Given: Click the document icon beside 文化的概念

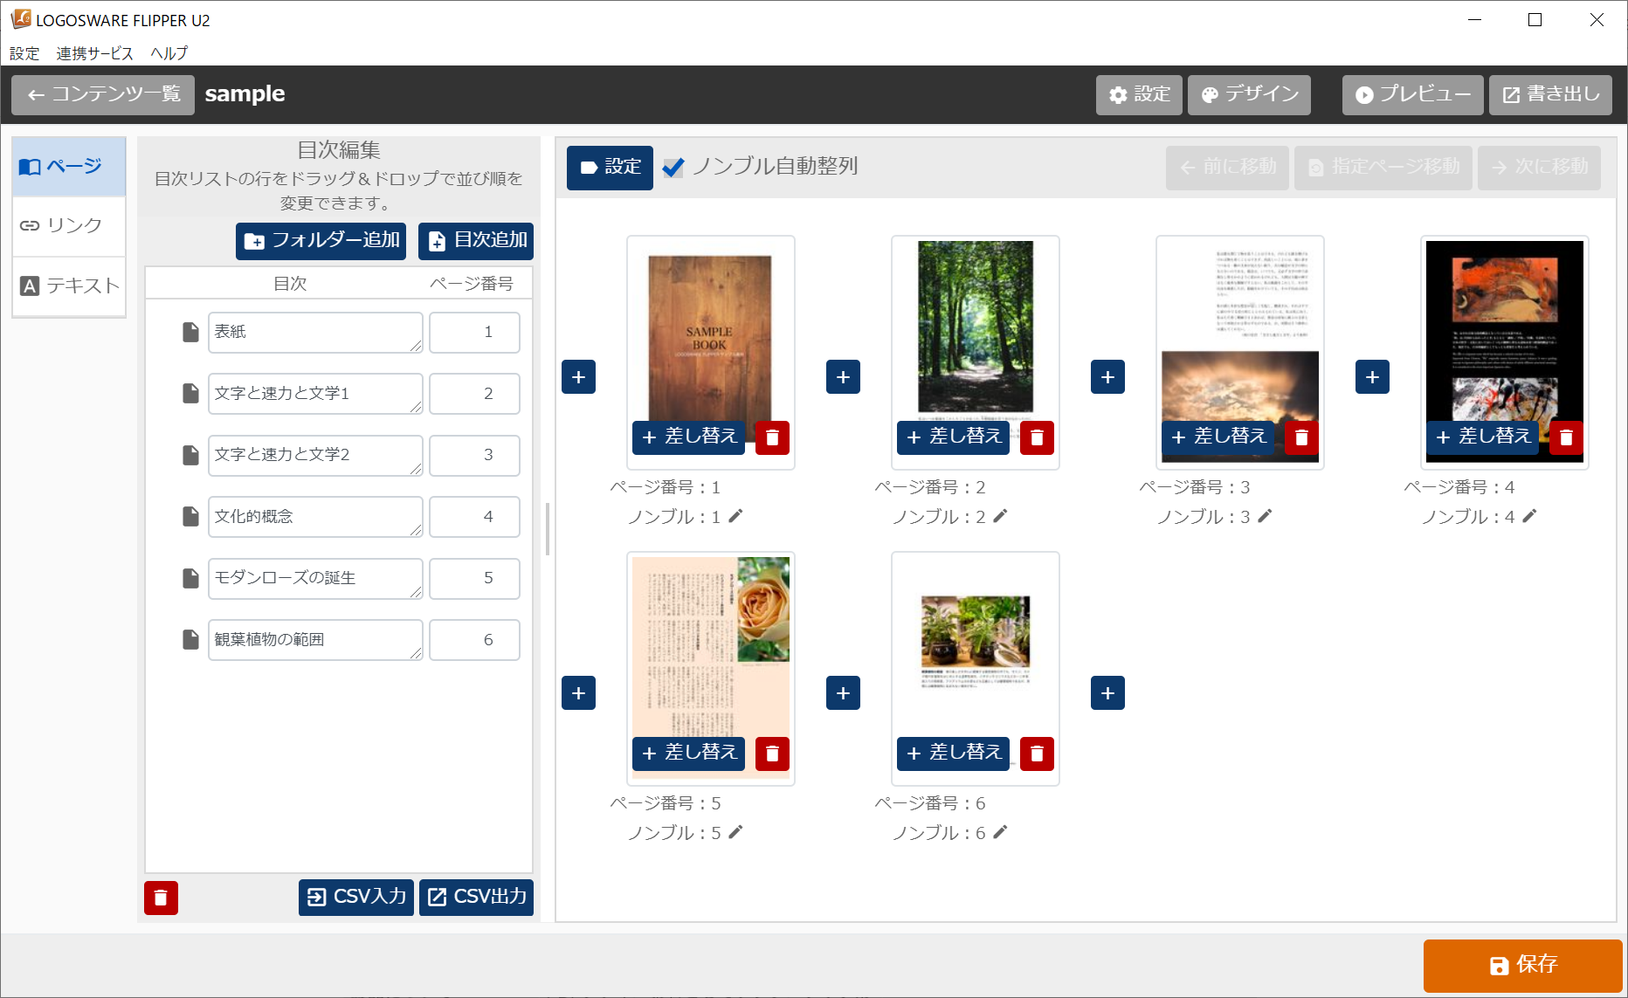Looking at the screenshot, I should tap(190, 516).
